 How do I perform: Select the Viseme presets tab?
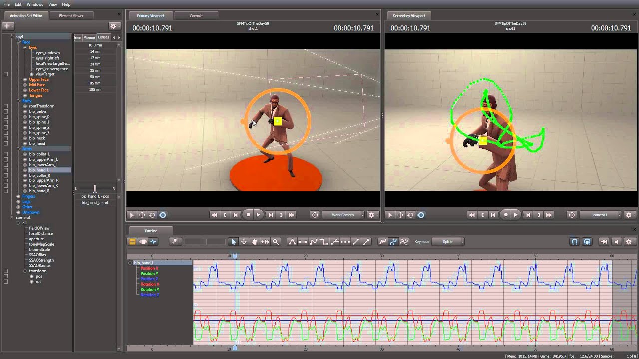[x=89, y=37]
